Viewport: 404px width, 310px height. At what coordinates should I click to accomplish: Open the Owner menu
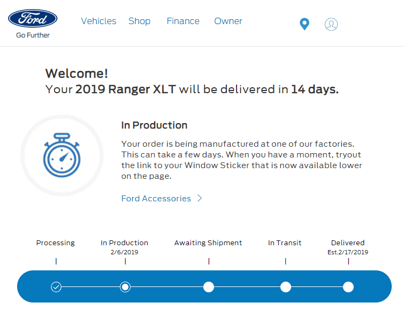228,21
